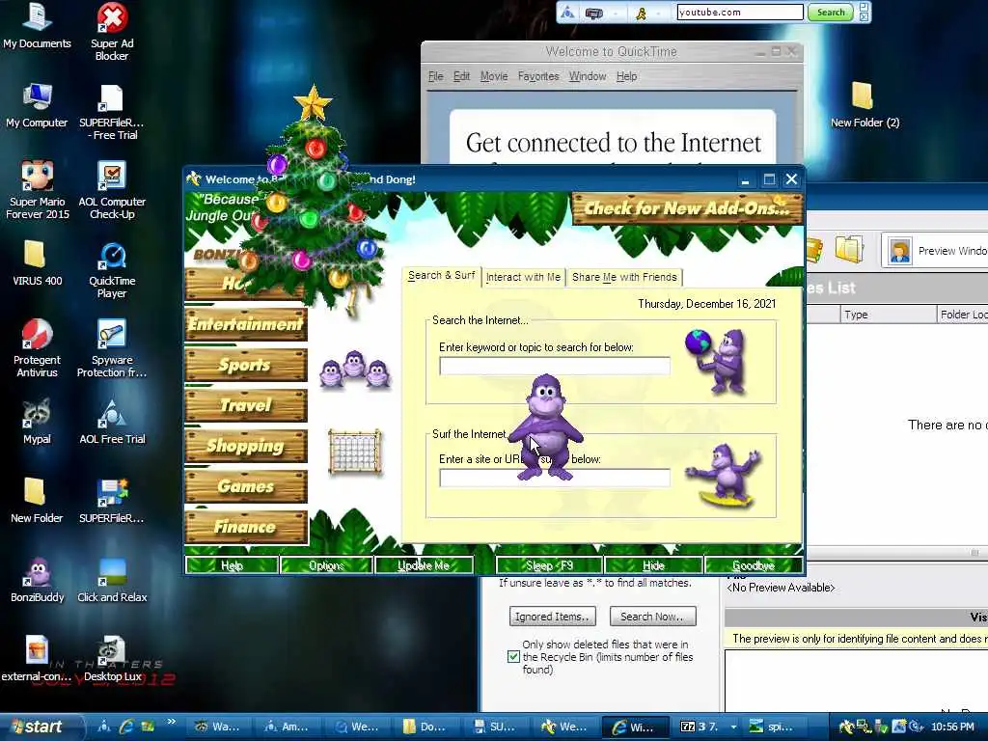Image resolution: width=988 pixels, height=741 pixels.
Task: Focus the keyword search input field
Action: click(x=555, y=366)
